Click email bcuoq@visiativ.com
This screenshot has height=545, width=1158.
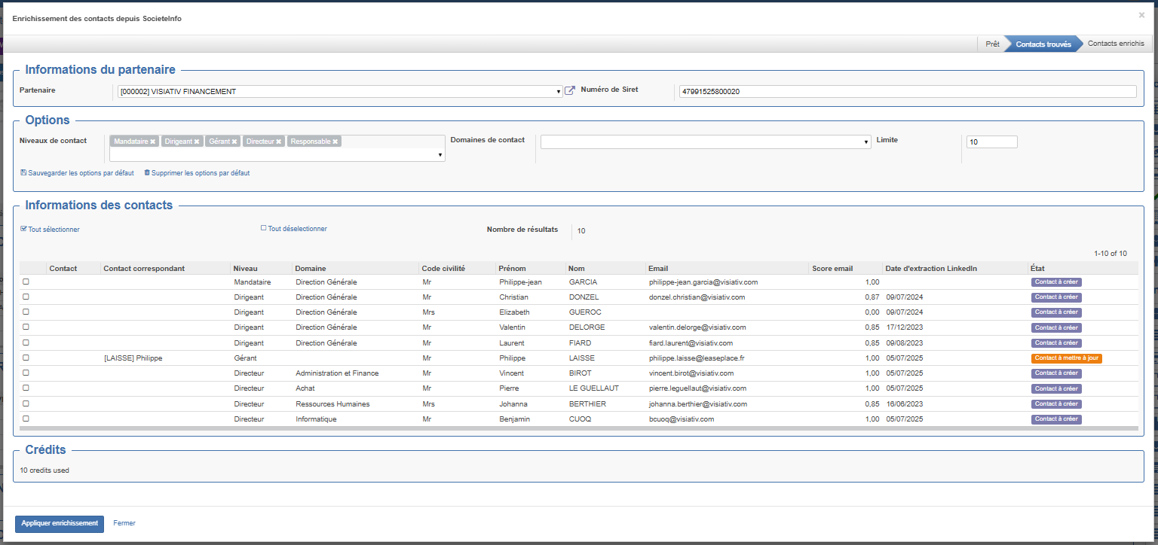(x=682, y=419)
